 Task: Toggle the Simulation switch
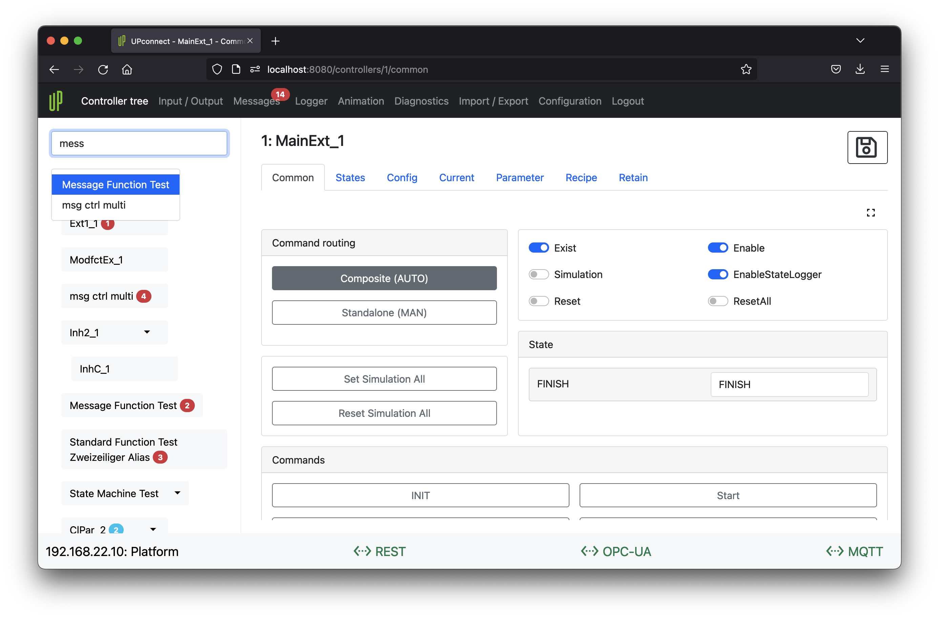tap(538, 274)
